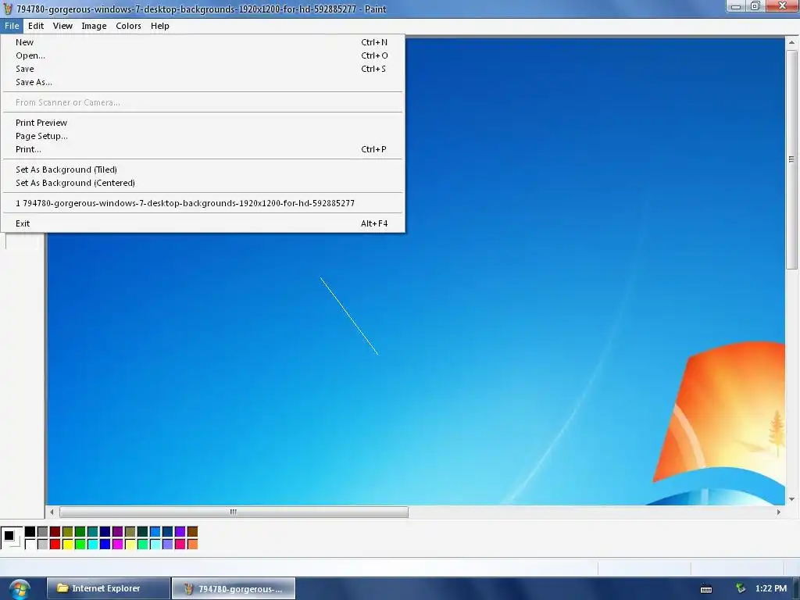
Task: Pick the violet color swatch
Action: [x=180, y=531]
